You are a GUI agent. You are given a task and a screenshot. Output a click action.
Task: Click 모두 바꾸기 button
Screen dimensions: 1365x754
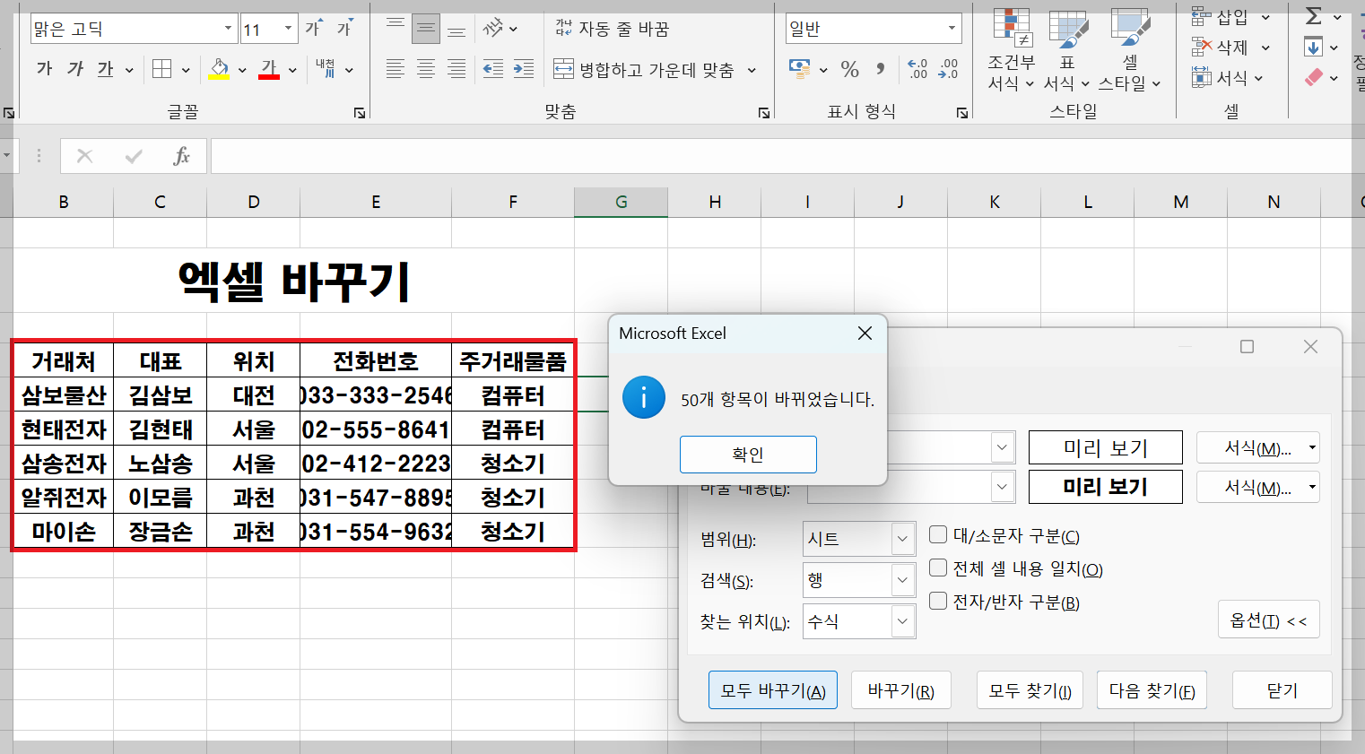[x=773, y=690]
